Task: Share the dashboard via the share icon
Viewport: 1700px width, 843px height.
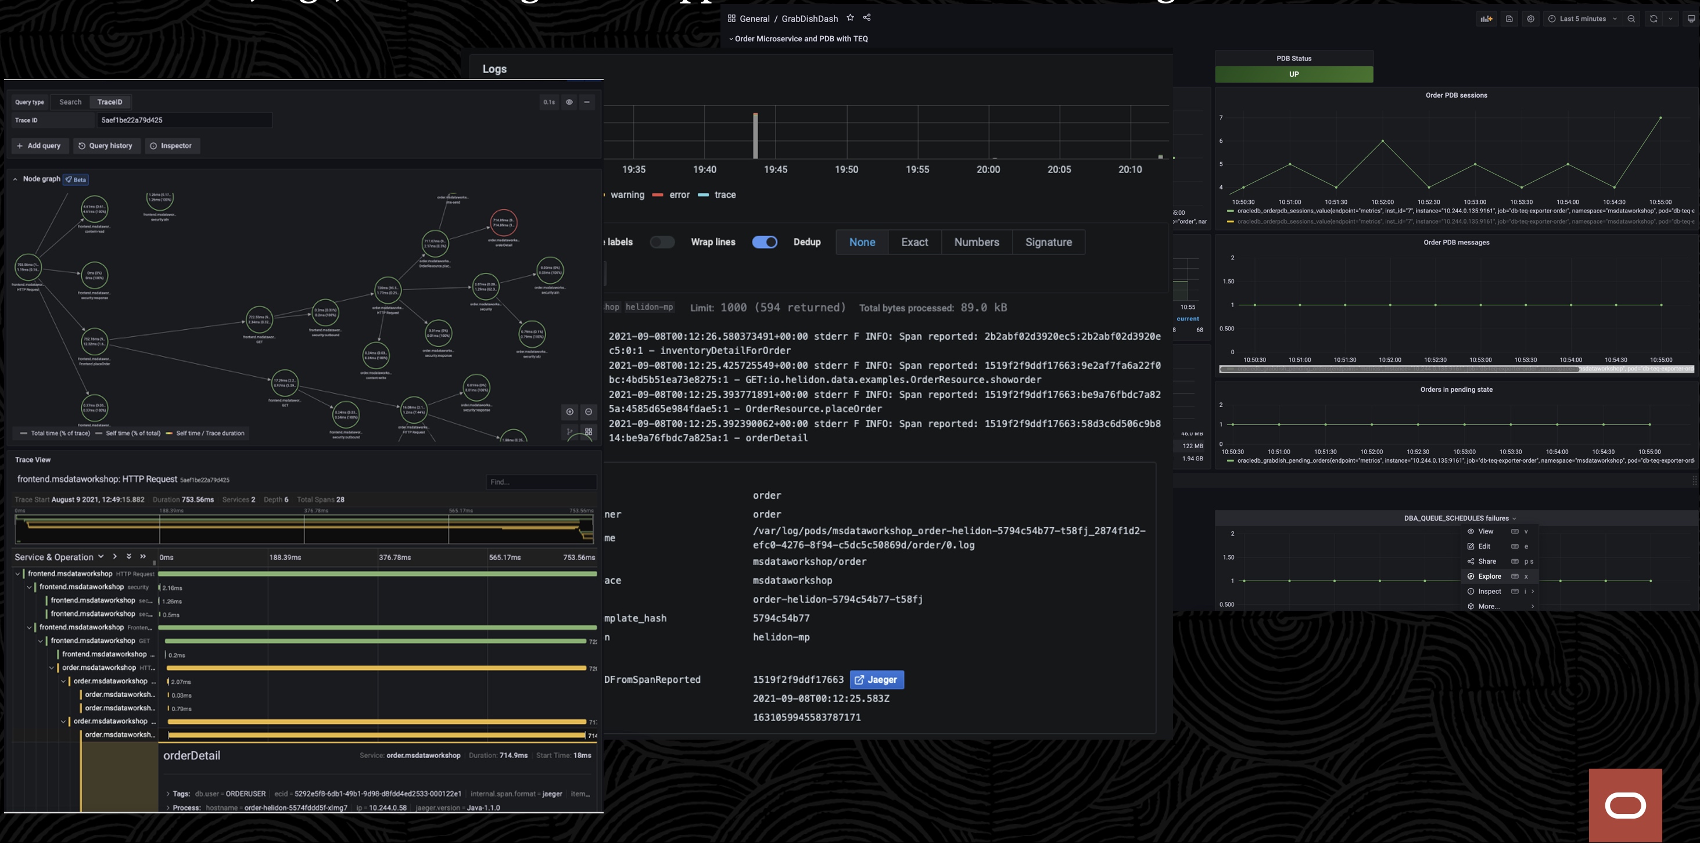Action: point(866,18)
